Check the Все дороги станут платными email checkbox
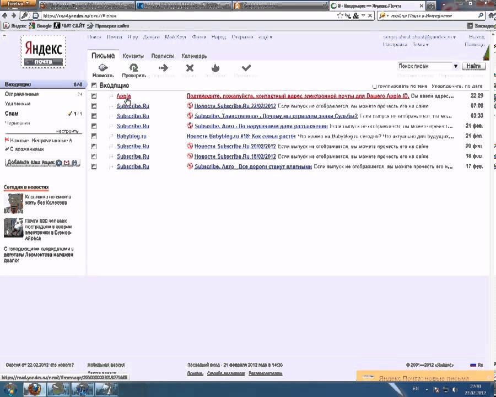This screenshot has width=496, height=397. [94, 167]
